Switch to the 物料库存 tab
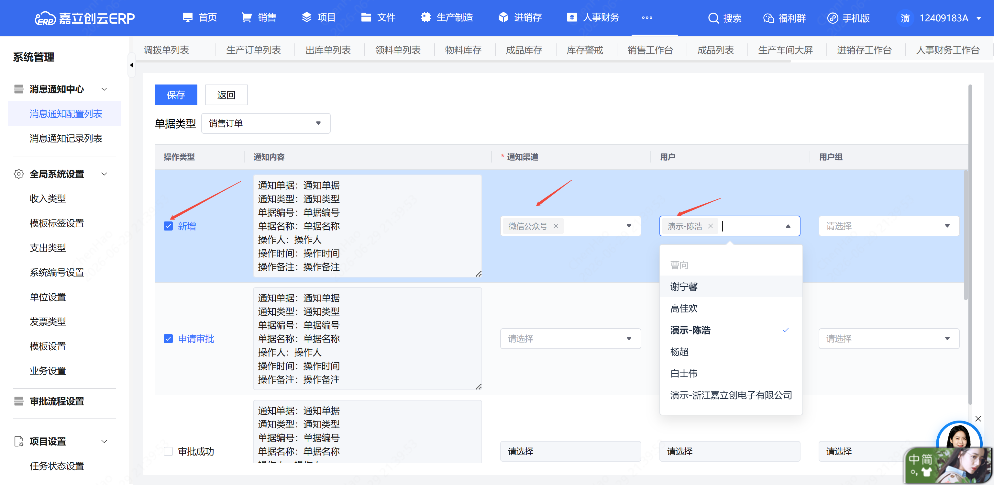The height and width of the screenshot is (485, 994). tap(463, 50)
